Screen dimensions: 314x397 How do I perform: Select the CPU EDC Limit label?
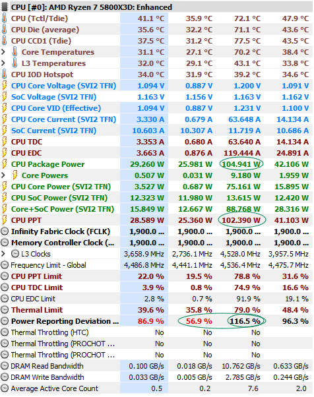point(33,299)
